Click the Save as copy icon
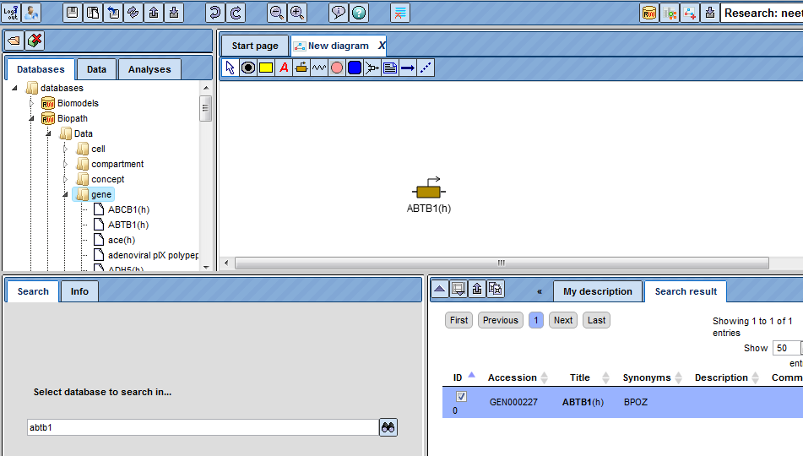 point(93,13)
